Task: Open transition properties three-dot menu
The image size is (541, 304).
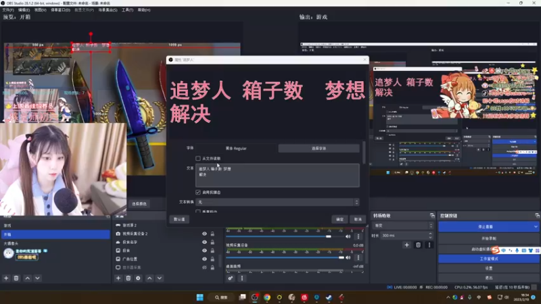Action: (429, 245)
